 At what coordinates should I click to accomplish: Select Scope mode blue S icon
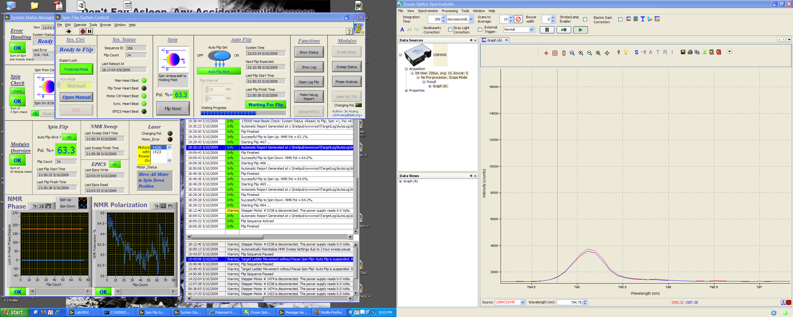[x=636, y=52]
